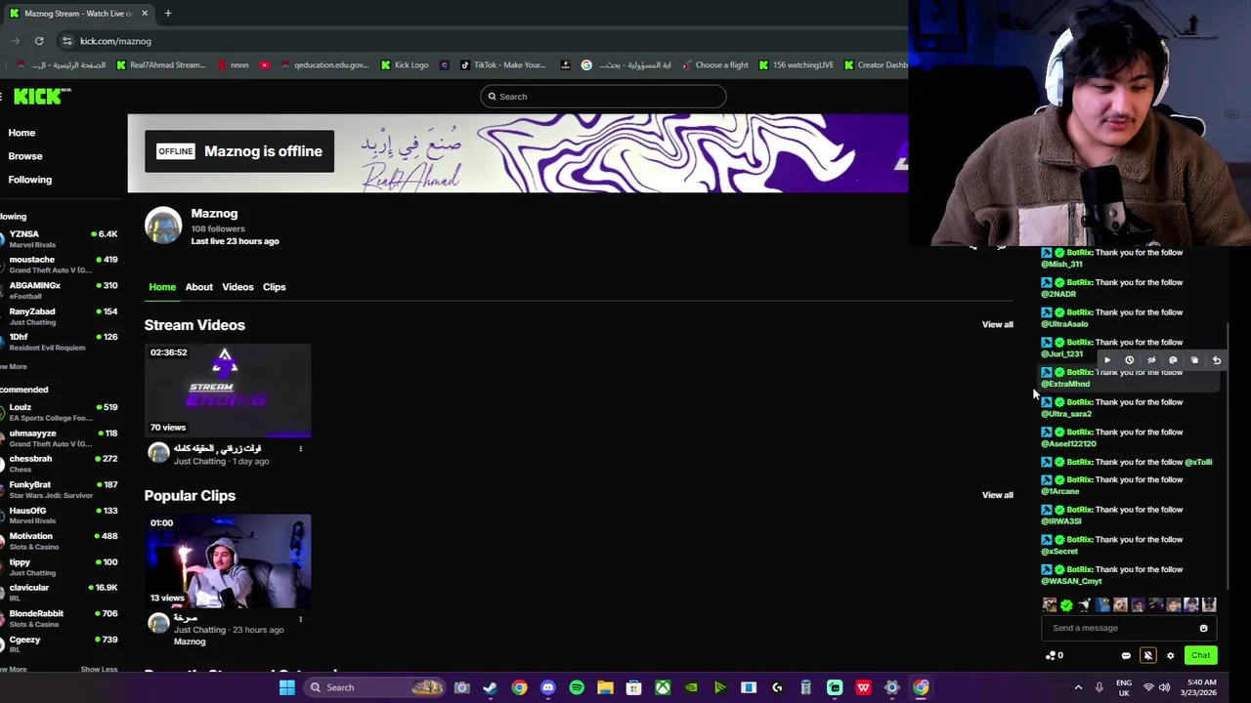Viewport: 1251px width, 703px height.
Task: Open the clavicular recommended channel
Action: click(x=61, y=592)
